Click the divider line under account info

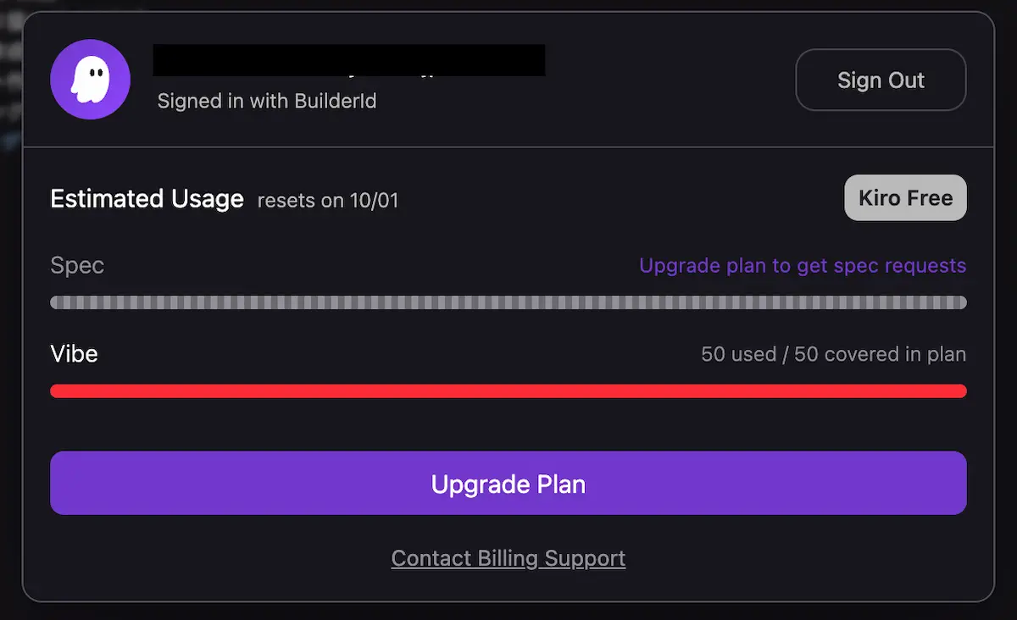coord(508,147)
